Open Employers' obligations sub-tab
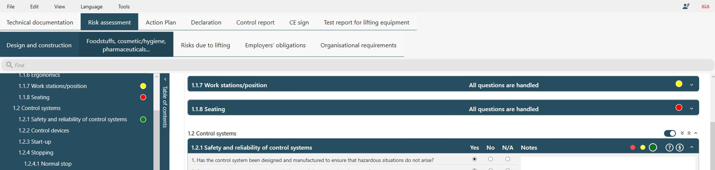 tap(275, 45)
